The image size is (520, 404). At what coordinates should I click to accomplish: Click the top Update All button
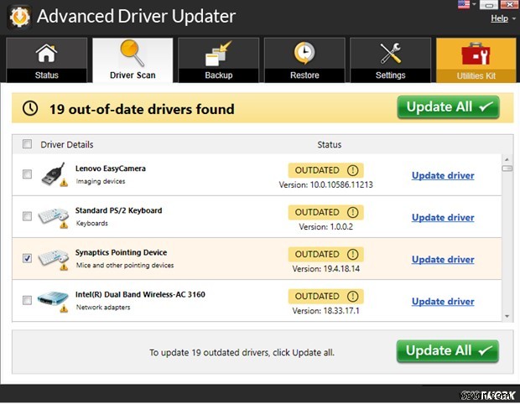tap(449, 107)
